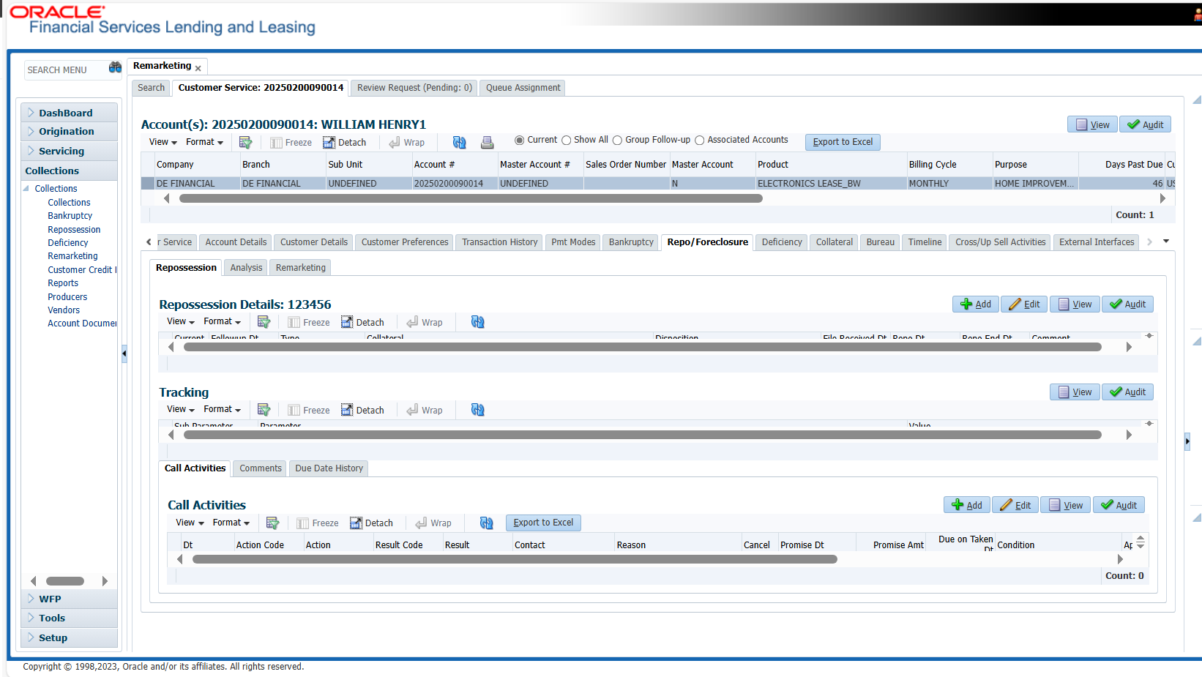This screenshot has height=677, width=1202.
Task: Switch to the Collateral tab
Action: point(834,242)
